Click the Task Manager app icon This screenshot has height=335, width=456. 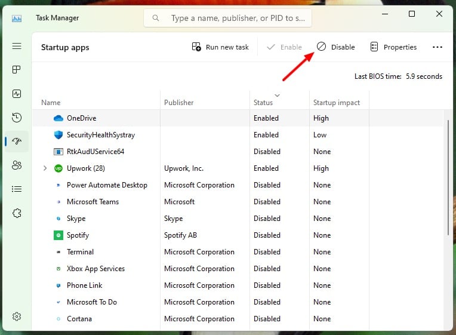coord(17,19)
